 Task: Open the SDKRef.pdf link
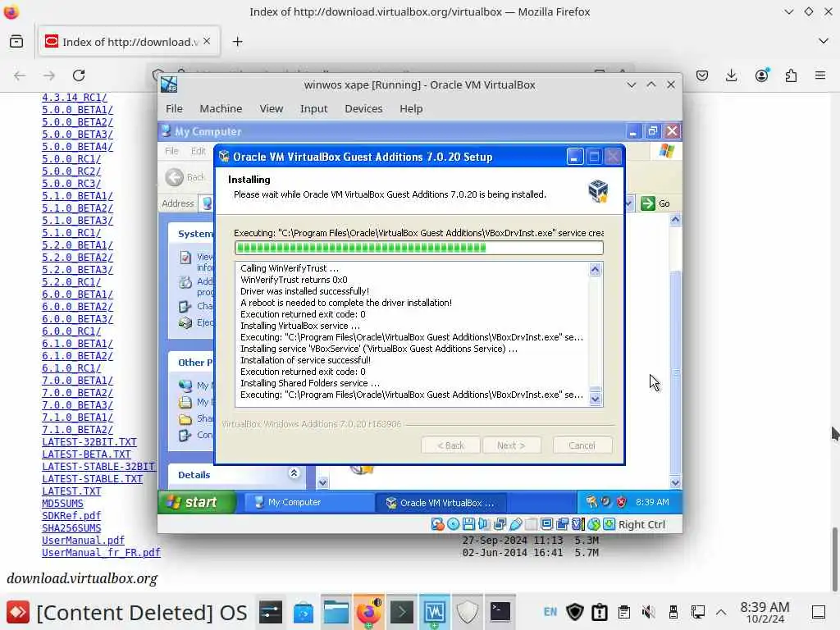[71, 516]
